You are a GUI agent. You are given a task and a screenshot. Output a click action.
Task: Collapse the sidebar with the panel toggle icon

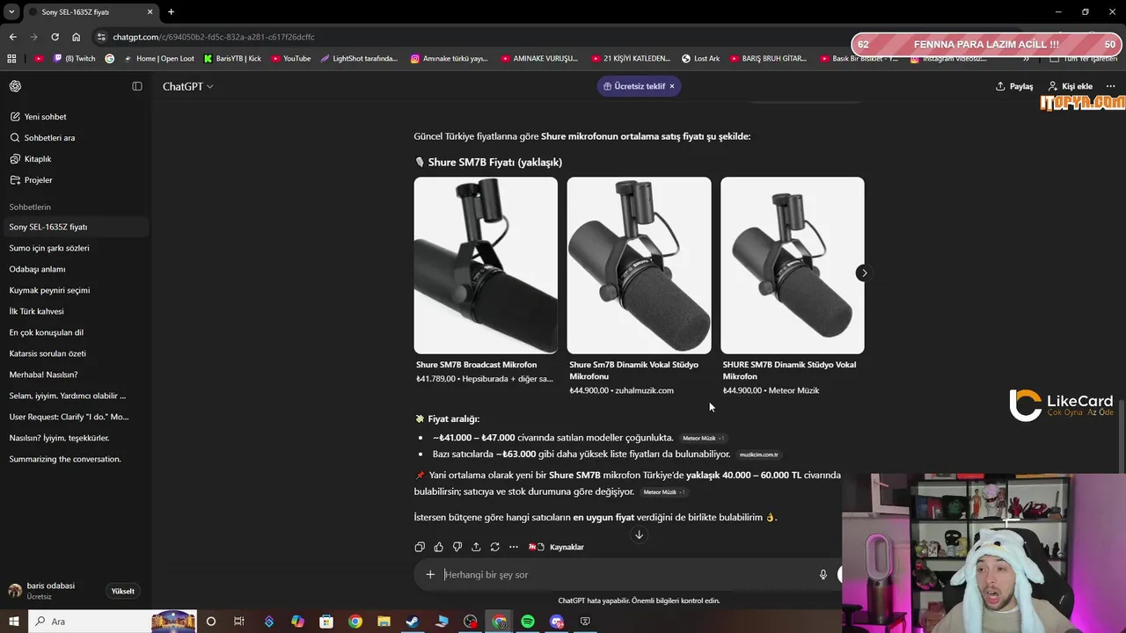pyautogui.click(x=137, y=86)
